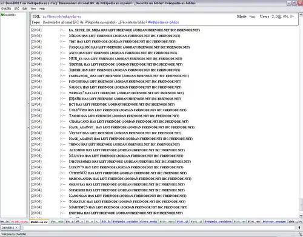The width and height of the screenshot is (303, 237).
Task: Click the ChatZilla title bar app icon
Action: [2, 3]
